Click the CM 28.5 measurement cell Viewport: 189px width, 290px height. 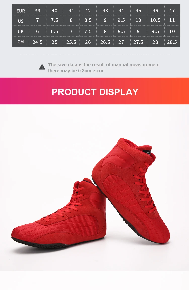(172, 42)
